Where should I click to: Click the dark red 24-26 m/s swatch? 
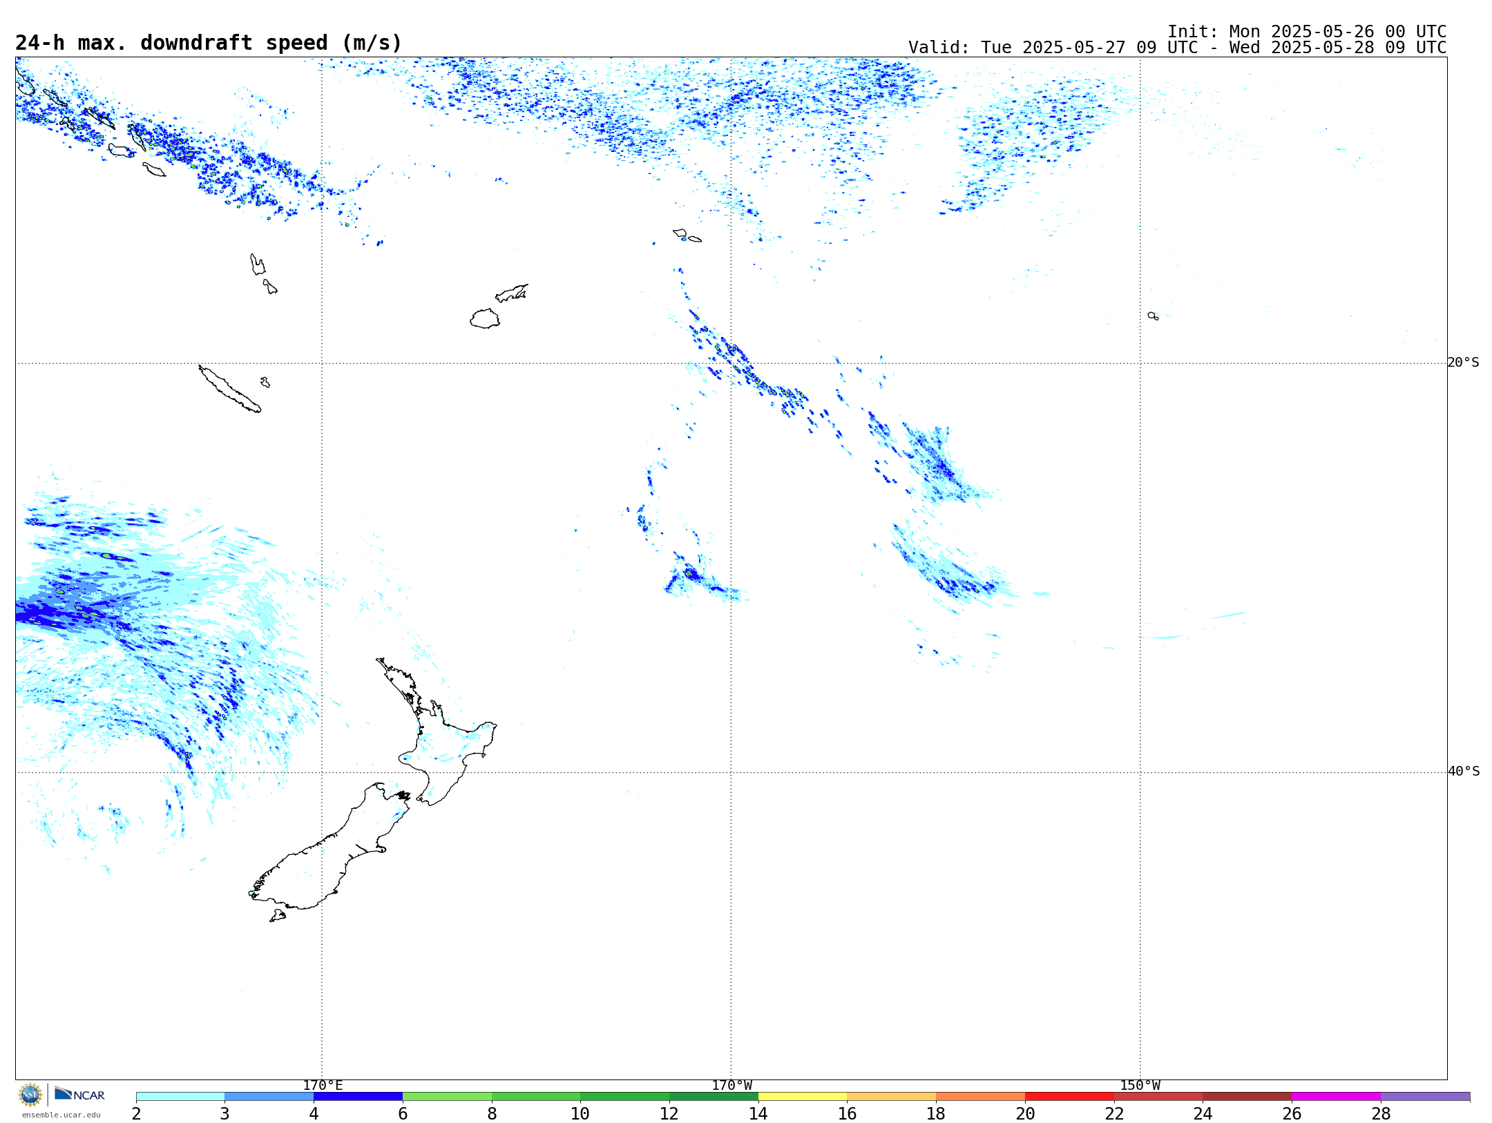pos(1247,1097)
